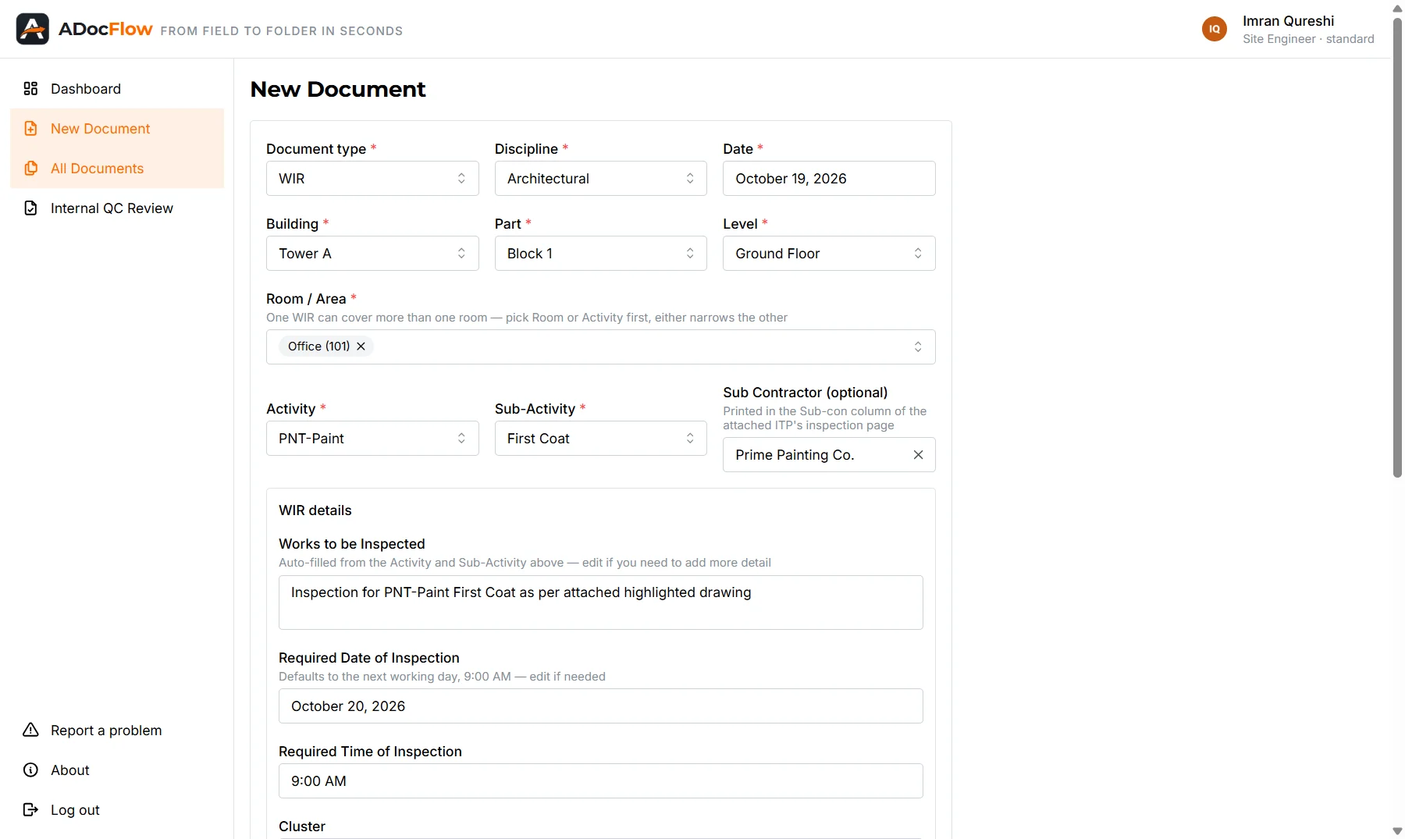Click the scrollbar up arrow

[1397, 8]
